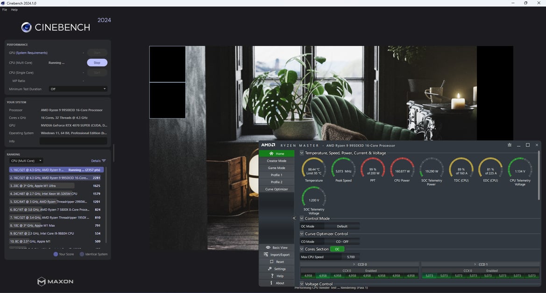Select the Ryzen 7 5800X ranking row
This screenshot has height=293, width=546.
coord(57,210)
